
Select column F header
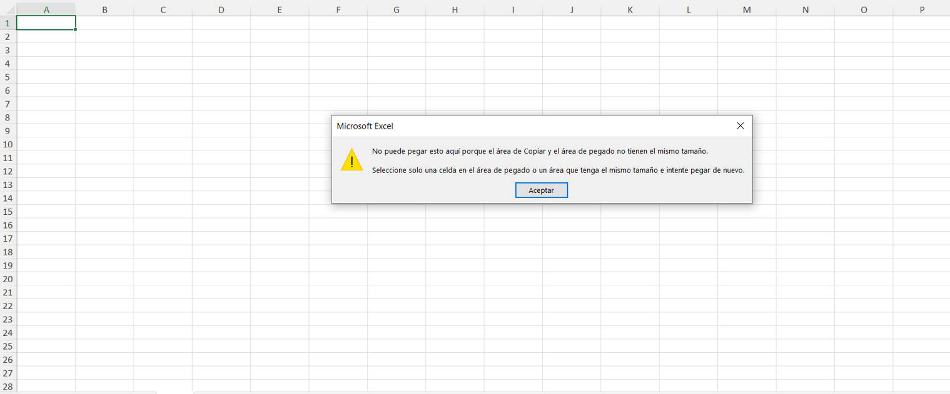(x=338, y=9)
